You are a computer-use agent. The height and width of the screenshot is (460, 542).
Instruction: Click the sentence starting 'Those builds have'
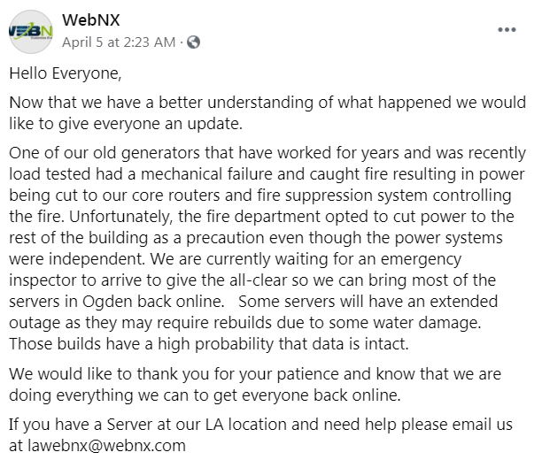(x=209, y=344)
